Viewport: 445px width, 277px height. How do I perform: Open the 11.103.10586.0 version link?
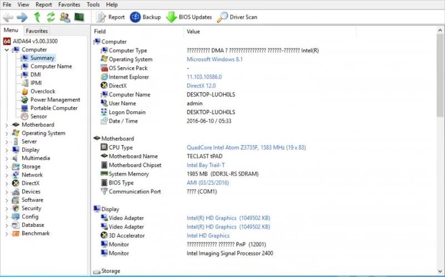204,77
